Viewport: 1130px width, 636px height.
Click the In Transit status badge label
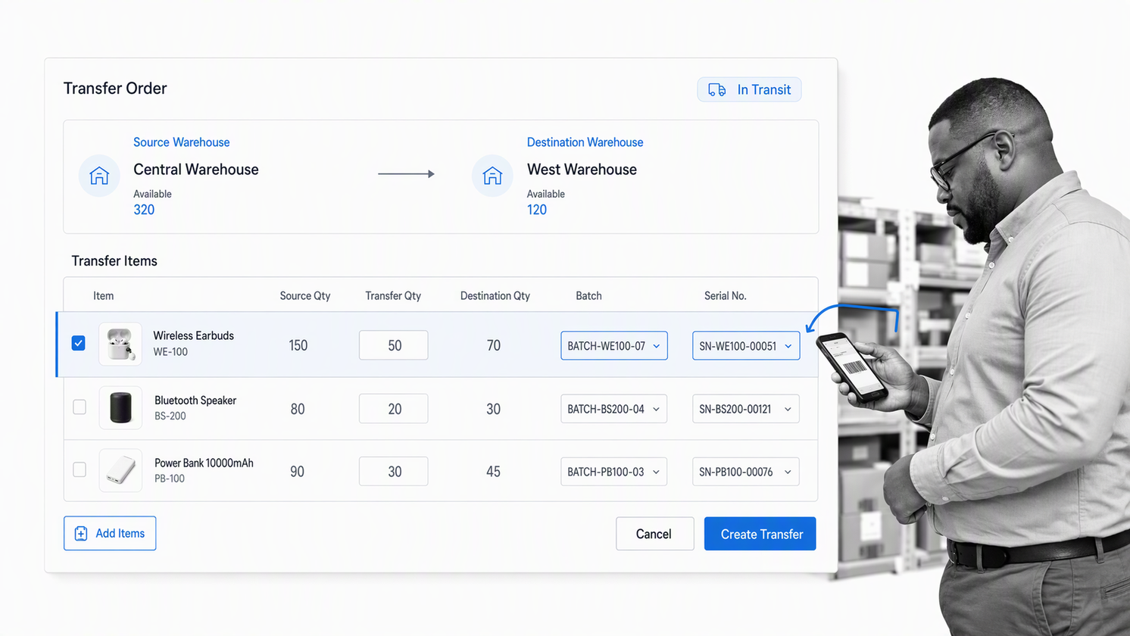pos(764,90)
